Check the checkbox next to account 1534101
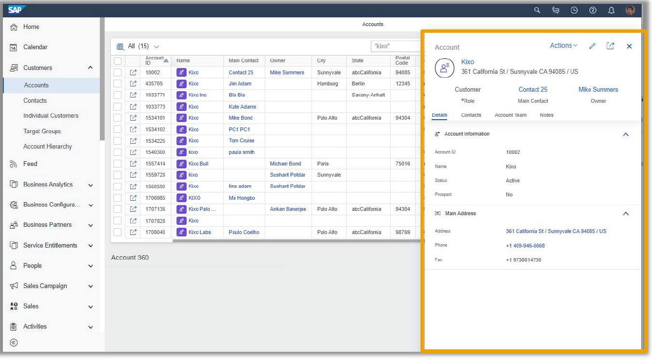The width and height of the screenshot is (652, 359). (x=117, y=118)
